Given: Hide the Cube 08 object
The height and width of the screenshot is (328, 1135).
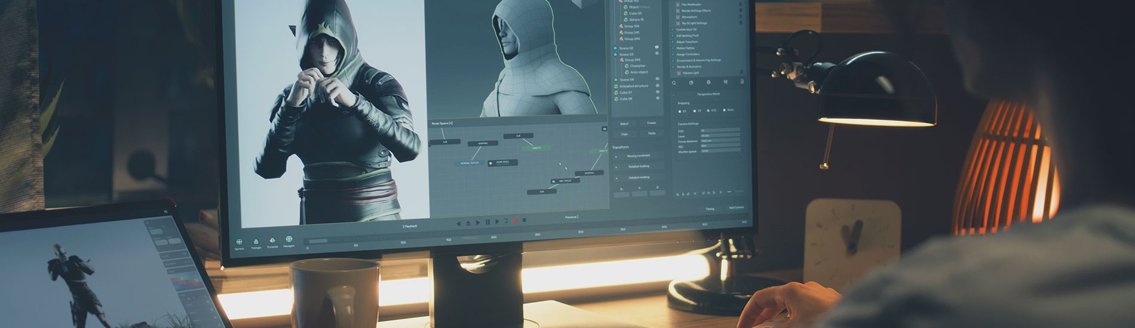Looking at the screenshot, I should pos(658,99).
